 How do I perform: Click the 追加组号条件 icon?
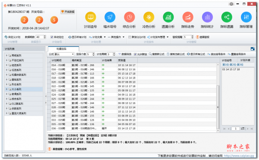tap(209, 54)
